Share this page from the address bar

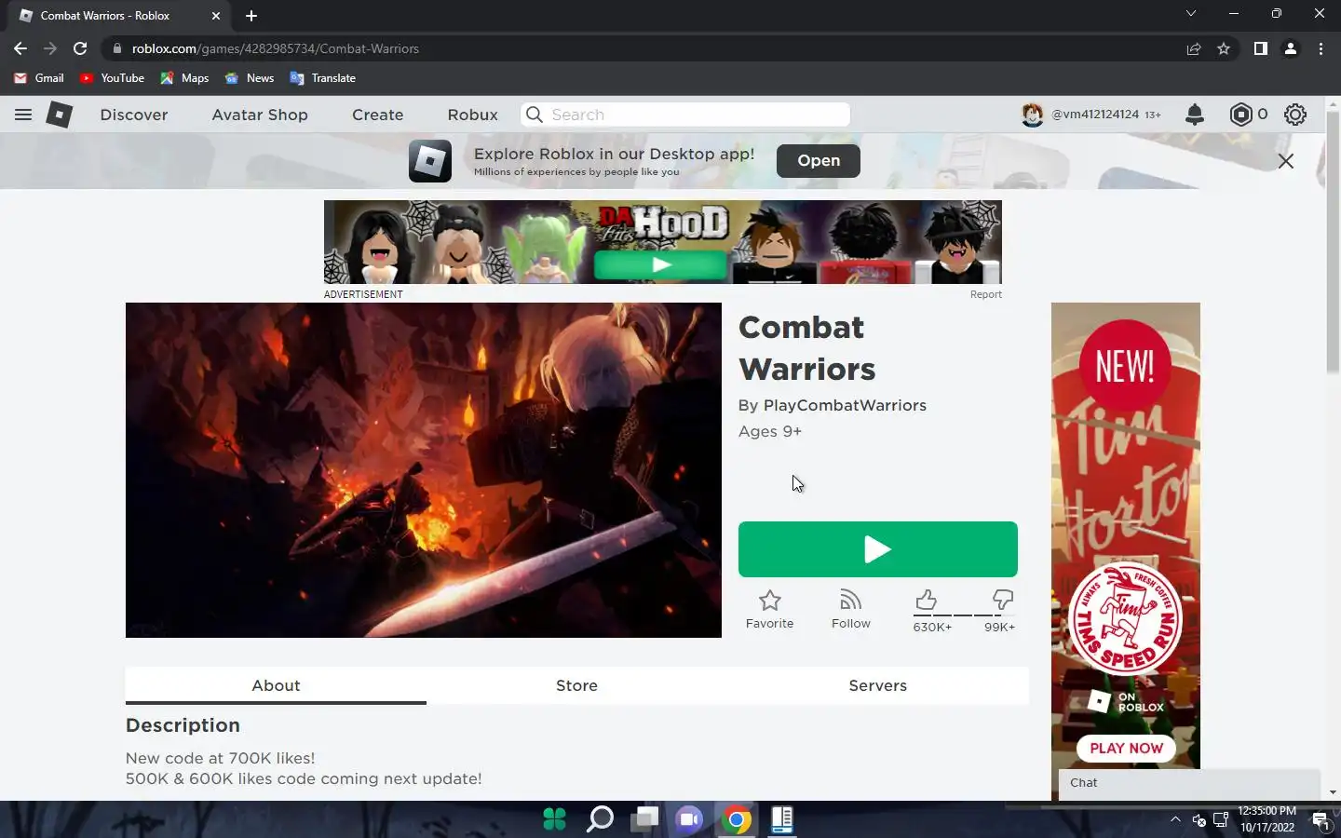[1194, 48]
